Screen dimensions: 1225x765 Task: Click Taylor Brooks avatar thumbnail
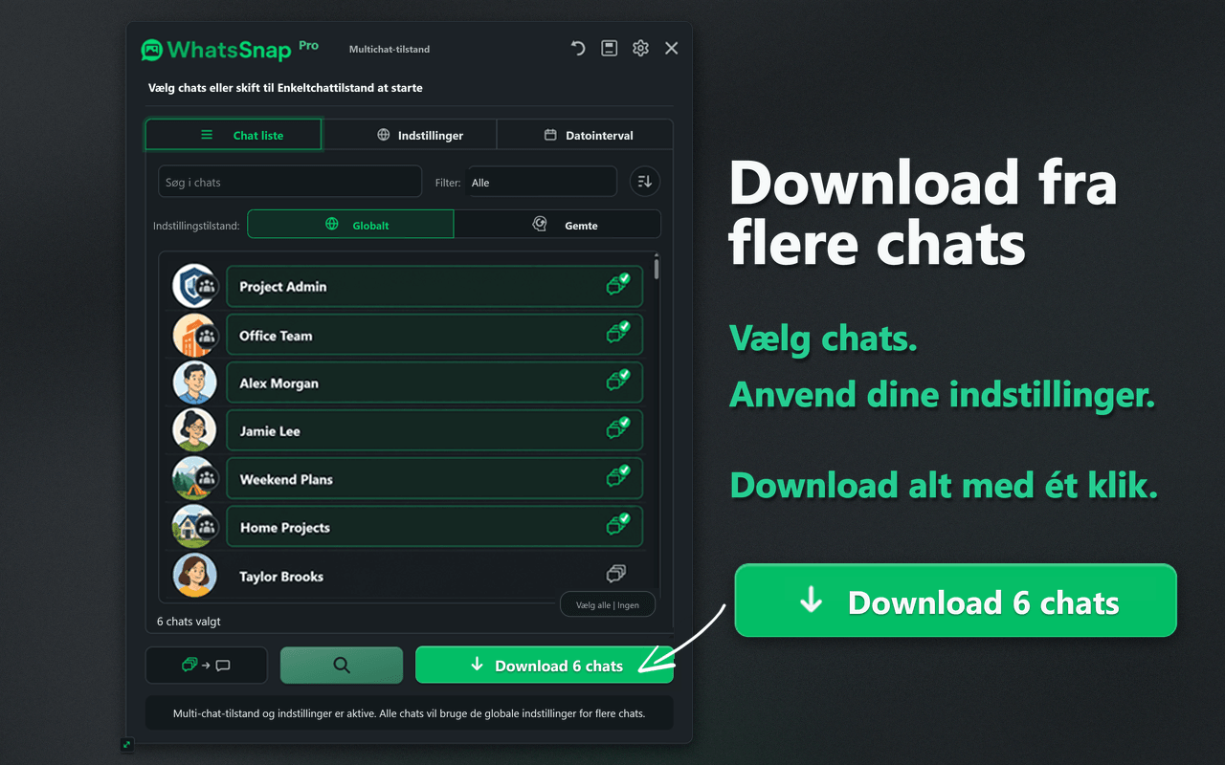(194, 576)
